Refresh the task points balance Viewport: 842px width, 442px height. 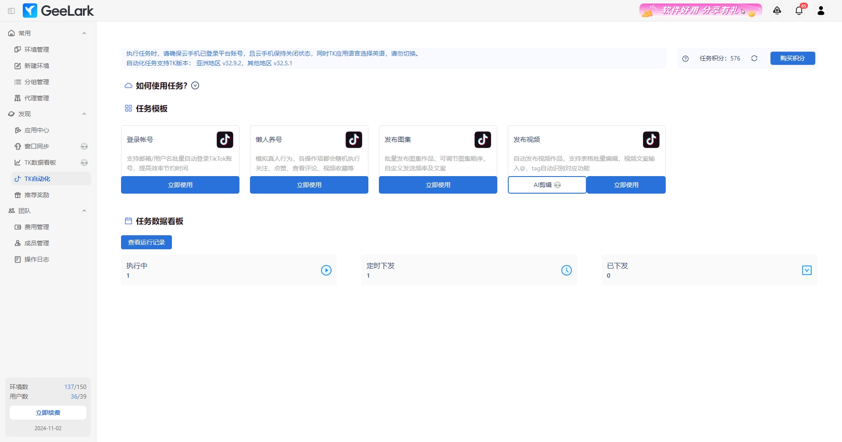pos(754,58)
